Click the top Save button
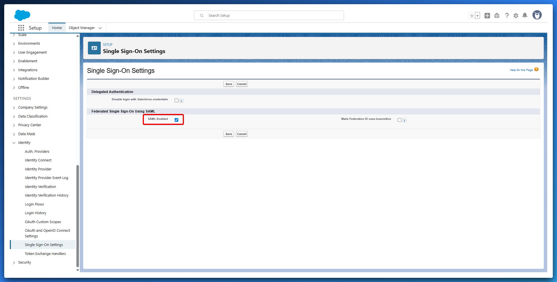Image resolution: width=557 pixels, height=282 pixels. [x=229, y=84]
